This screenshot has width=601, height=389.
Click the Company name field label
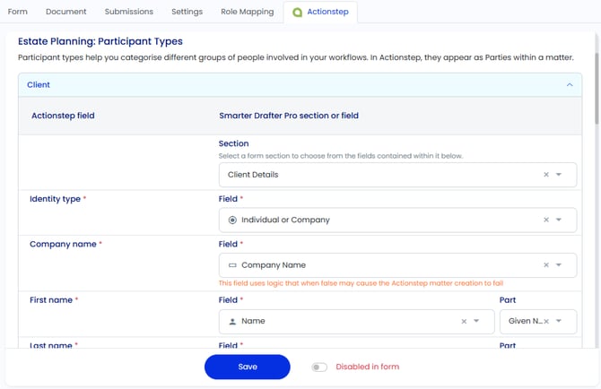point(64,245)
